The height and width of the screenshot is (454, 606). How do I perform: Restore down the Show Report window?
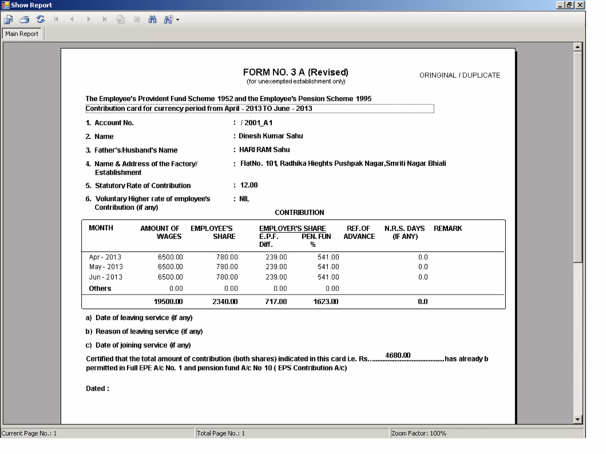tap(570, 5)
